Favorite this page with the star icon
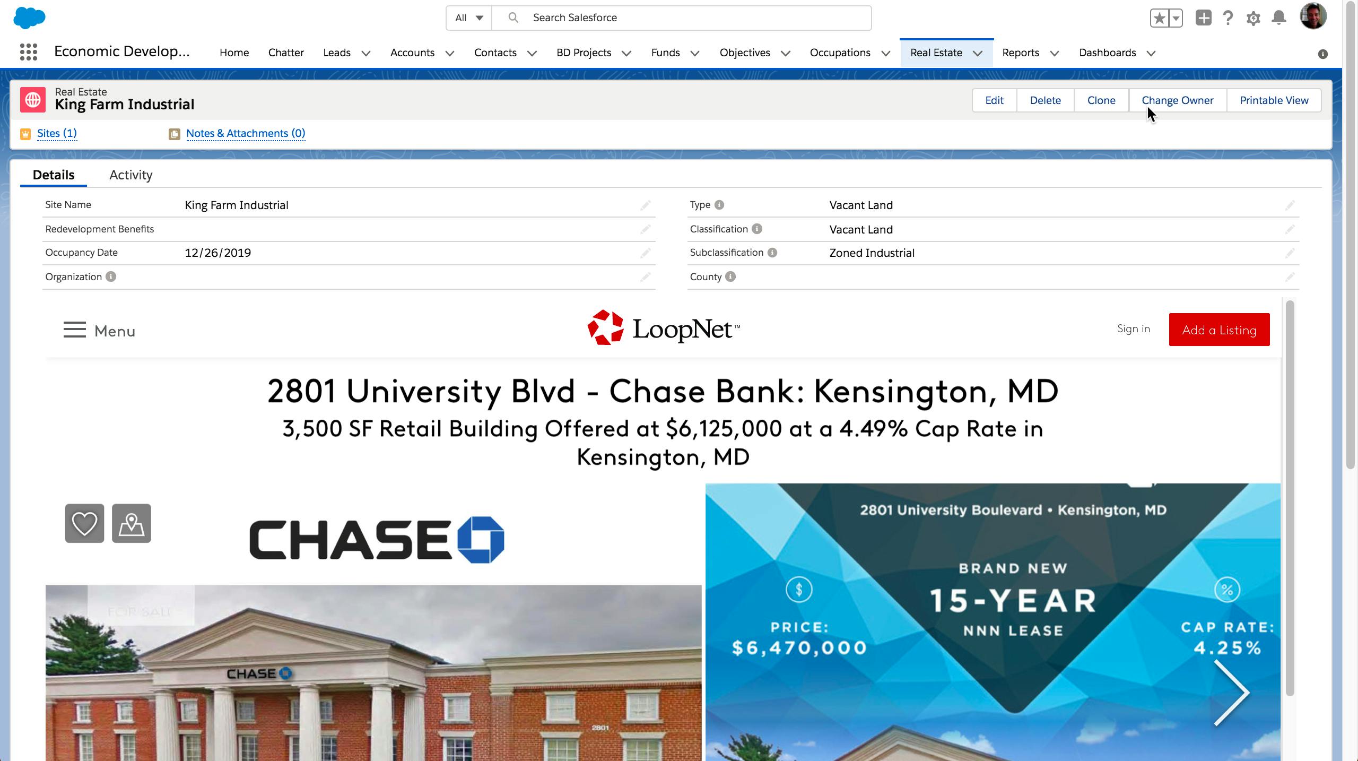 click(x=1160, y=18)
